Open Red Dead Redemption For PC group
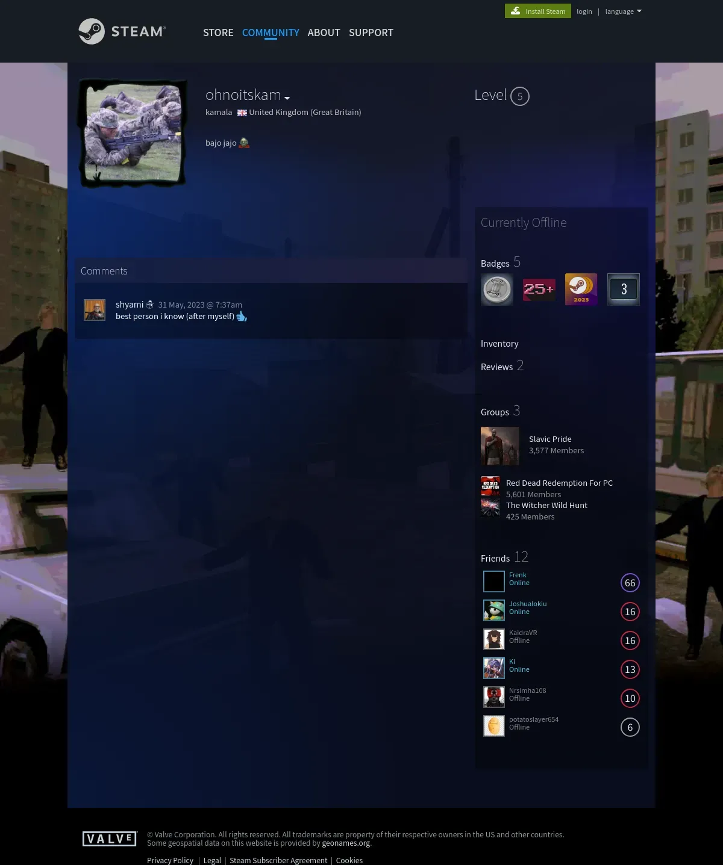Image resolution: width=723 pixels, height=865 pixels. pos(559,483)
